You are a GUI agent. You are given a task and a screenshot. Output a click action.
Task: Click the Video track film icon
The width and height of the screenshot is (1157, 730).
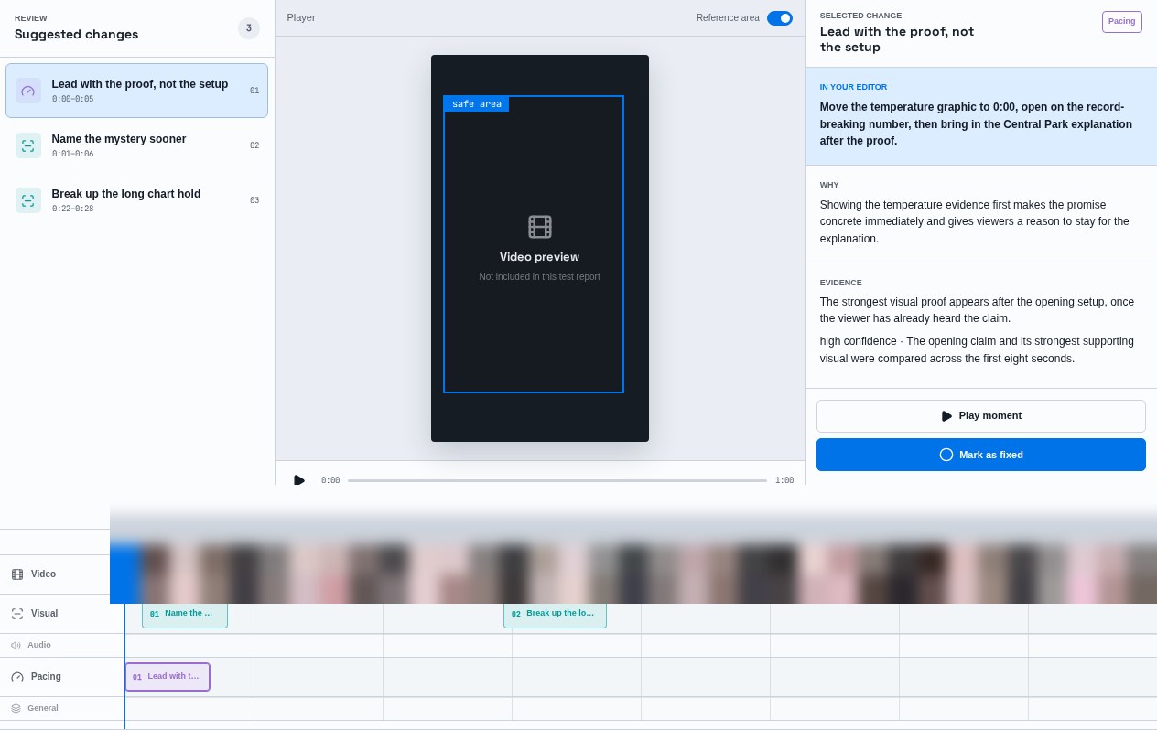click(x=17, y=574)
